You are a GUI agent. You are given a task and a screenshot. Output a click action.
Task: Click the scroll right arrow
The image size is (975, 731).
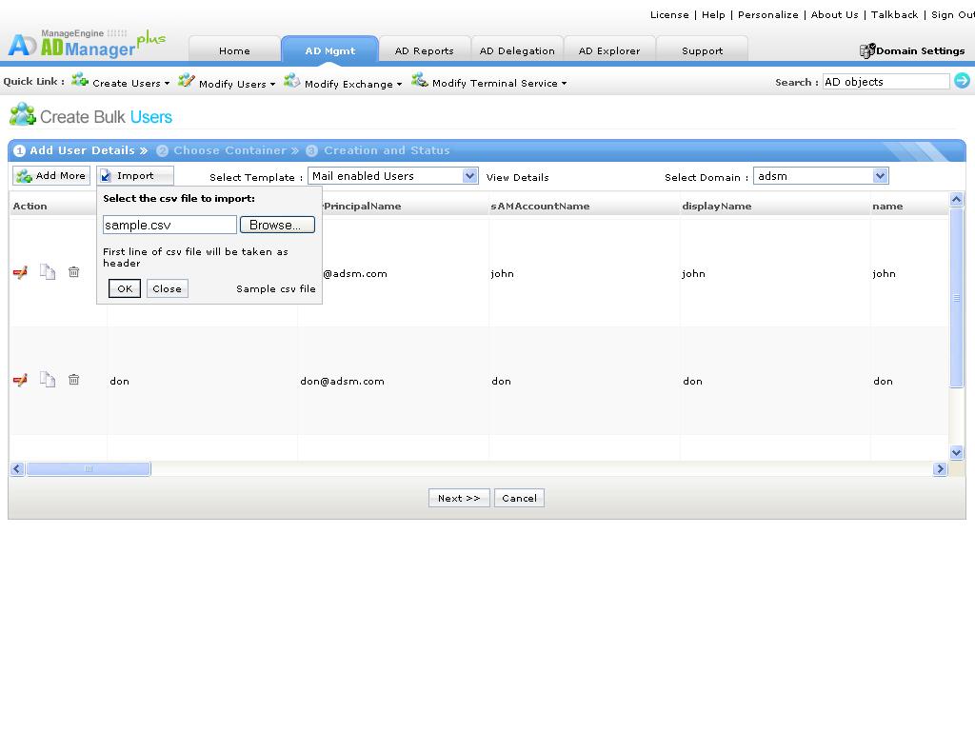[940, 468]
